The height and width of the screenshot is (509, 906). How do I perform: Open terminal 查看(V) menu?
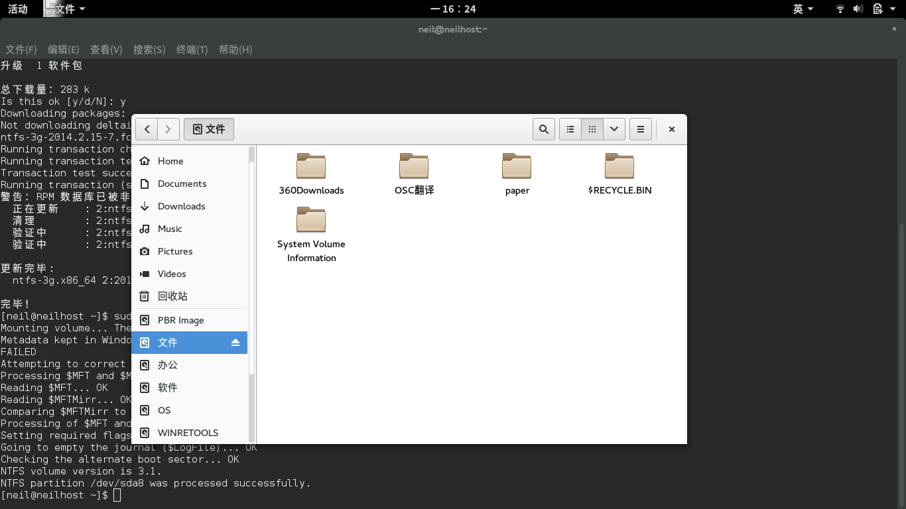pos(106,50)
